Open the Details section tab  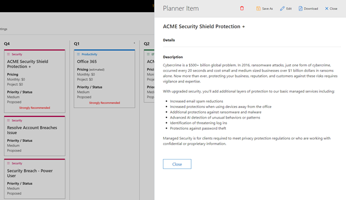pos(169,40)
